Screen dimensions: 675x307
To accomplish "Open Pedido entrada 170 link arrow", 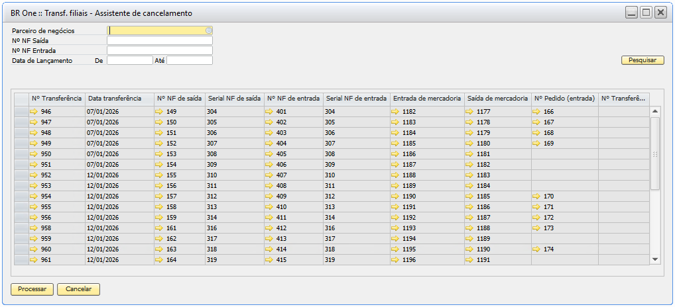I will pos(536,197).
